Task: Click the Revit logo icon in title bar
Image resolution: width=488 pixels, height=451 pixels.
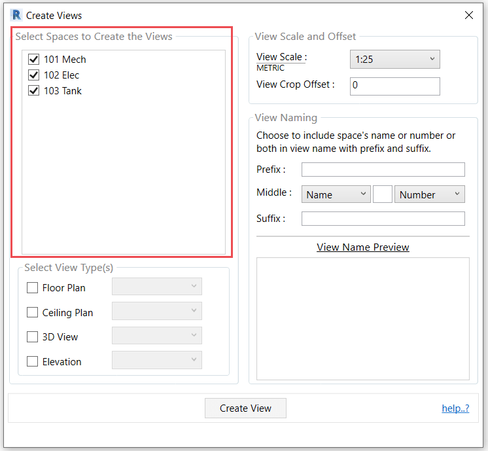Action: [16, 15]
